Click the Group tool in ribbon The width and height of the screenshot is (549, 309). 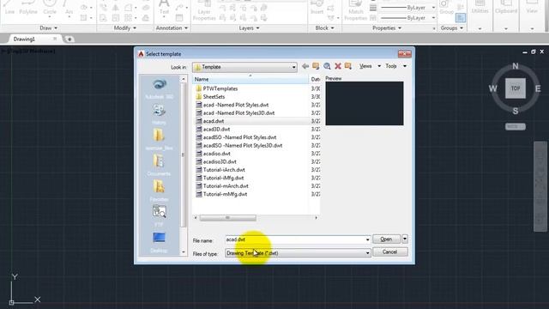446,8
